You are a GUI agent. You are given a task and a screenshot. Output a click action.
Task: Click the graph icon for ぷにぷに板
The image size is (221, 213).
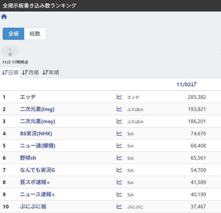click(x=119, y=207)
